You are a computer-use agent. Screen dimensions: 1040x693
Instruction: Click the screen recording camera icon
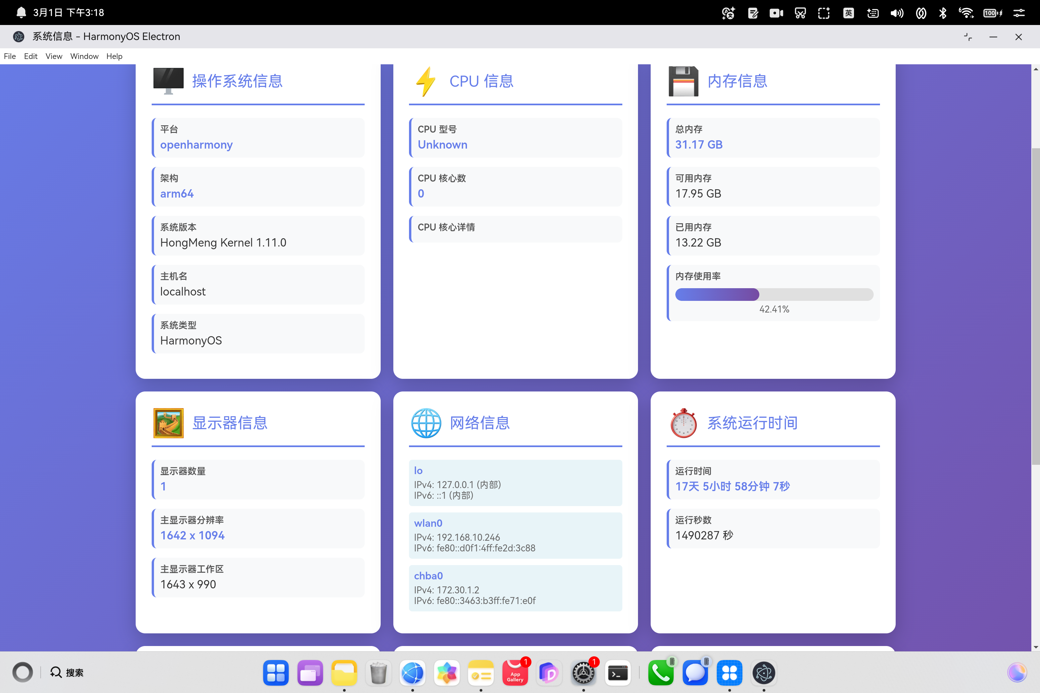[776, 13]
